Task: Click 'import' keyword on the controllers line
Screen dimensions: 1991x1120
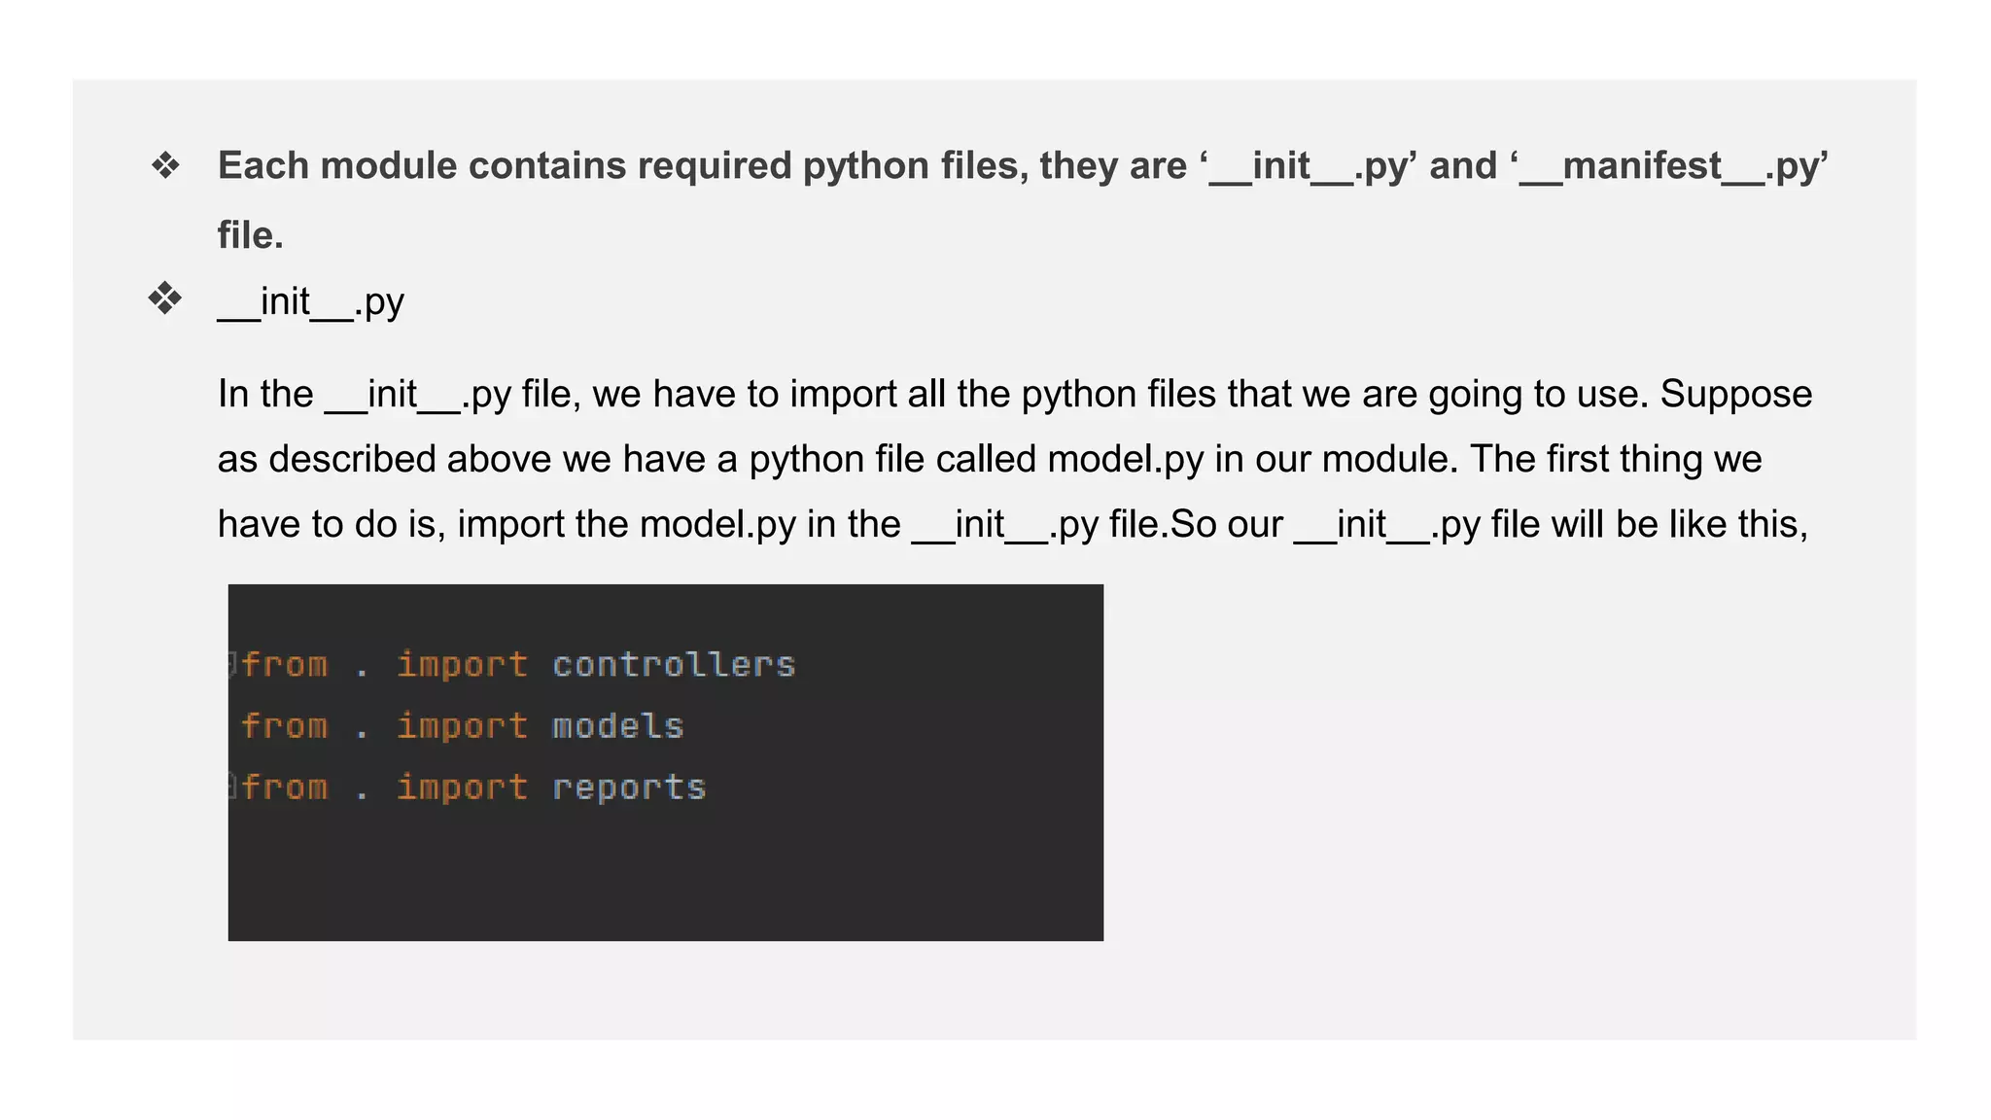Action: click(x=462, y=665)
